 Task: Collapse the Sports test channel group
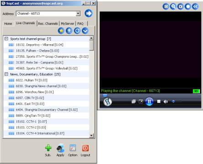pos(6,39)
